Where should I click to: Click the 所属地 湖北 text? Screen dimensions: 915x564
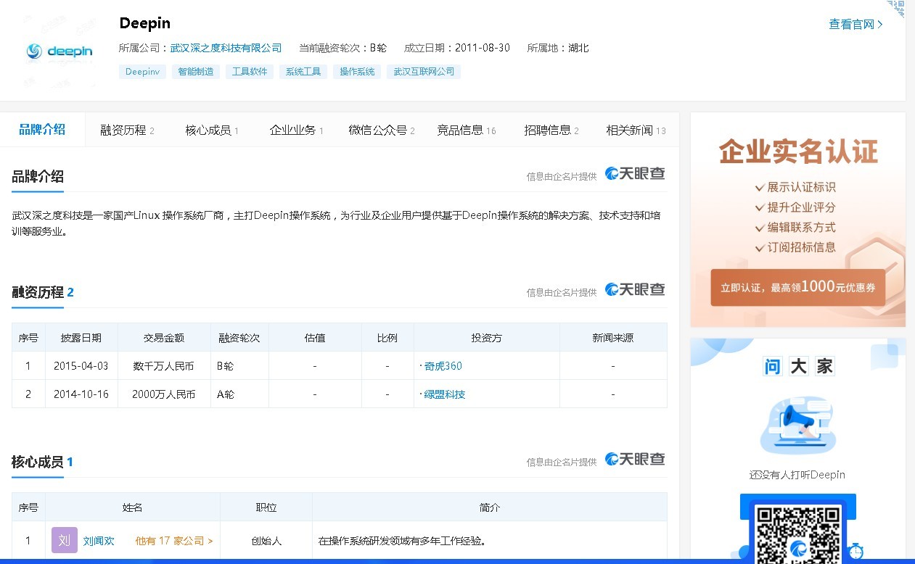click(x=558, y=48)
